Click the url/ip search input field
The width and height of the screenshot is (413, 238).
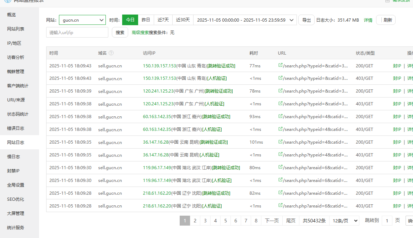[x=77, y=33]
